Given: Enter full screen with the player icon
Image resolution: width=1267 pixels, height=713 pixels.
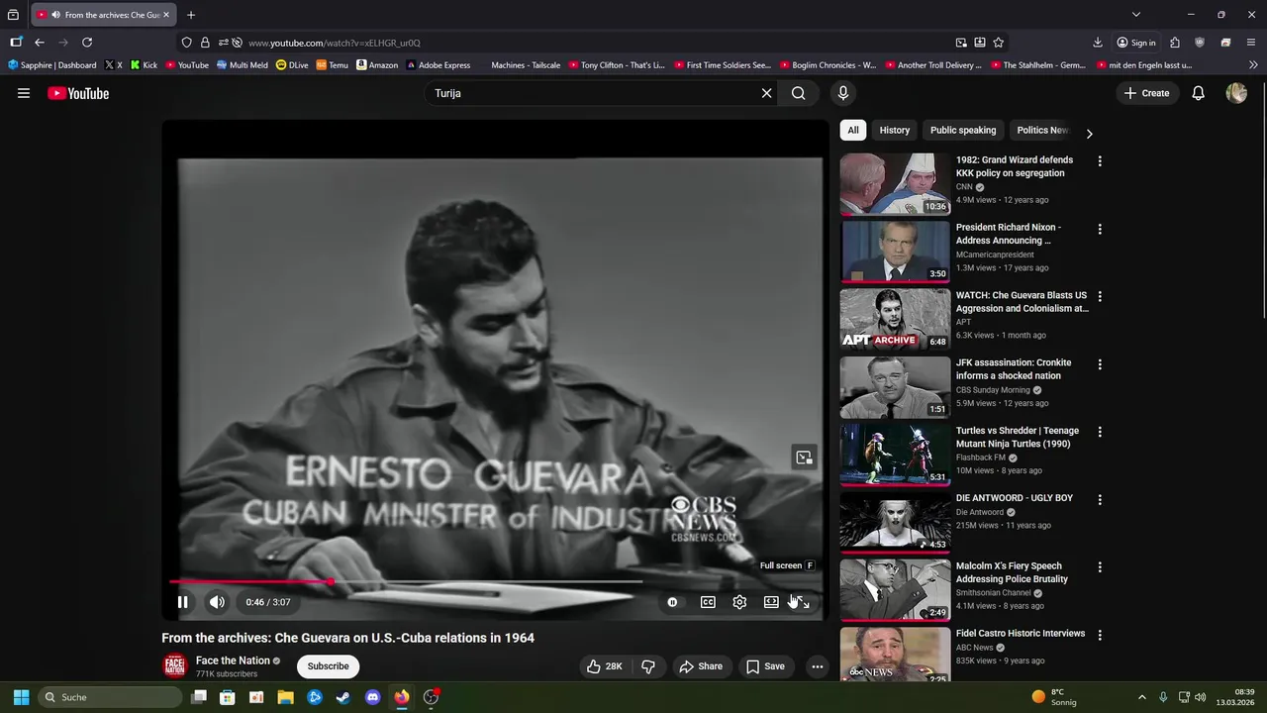Looking at the screenshot, I should pos(803,602).
